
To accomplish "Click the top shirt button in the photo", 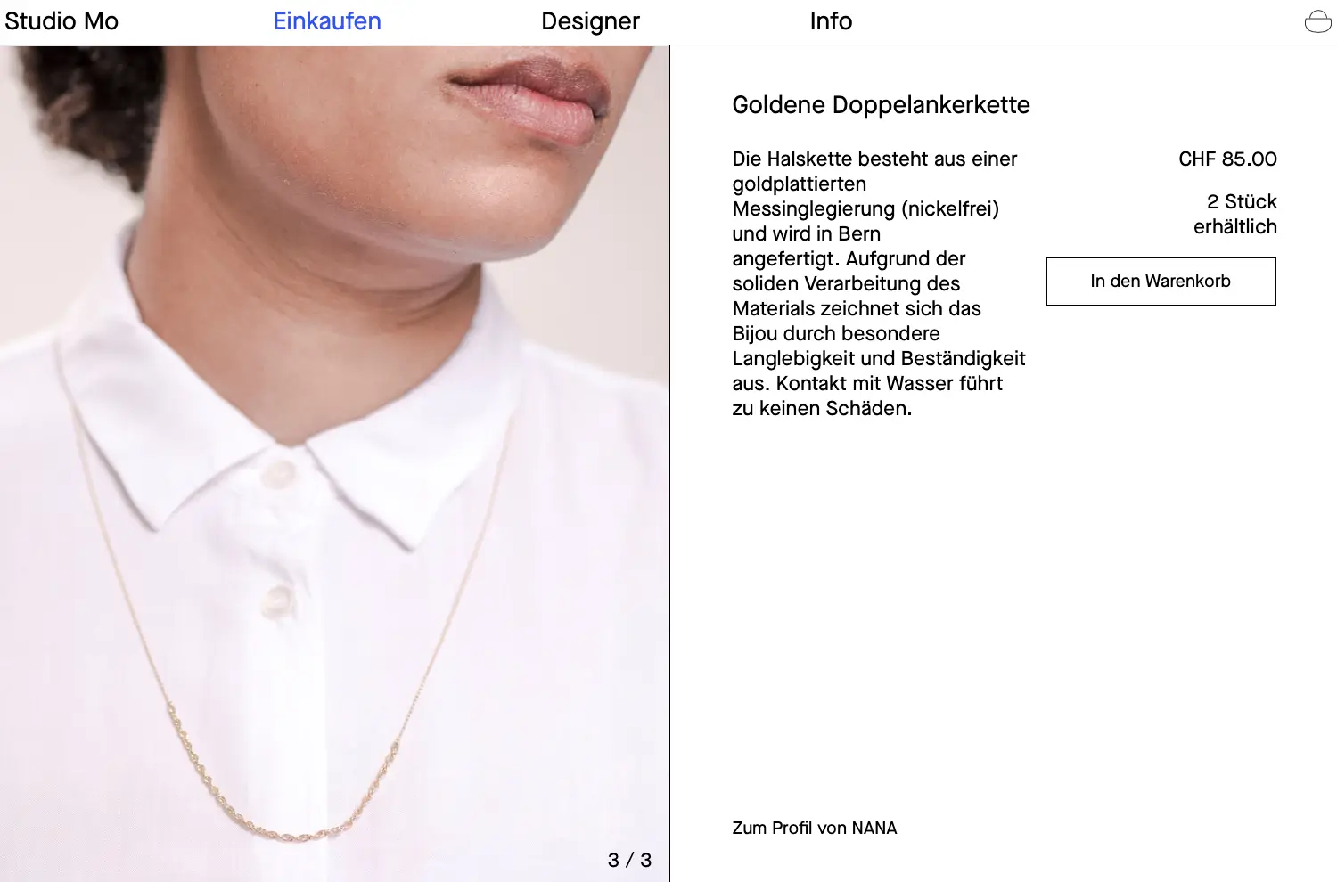I will (x=277, y=474).
